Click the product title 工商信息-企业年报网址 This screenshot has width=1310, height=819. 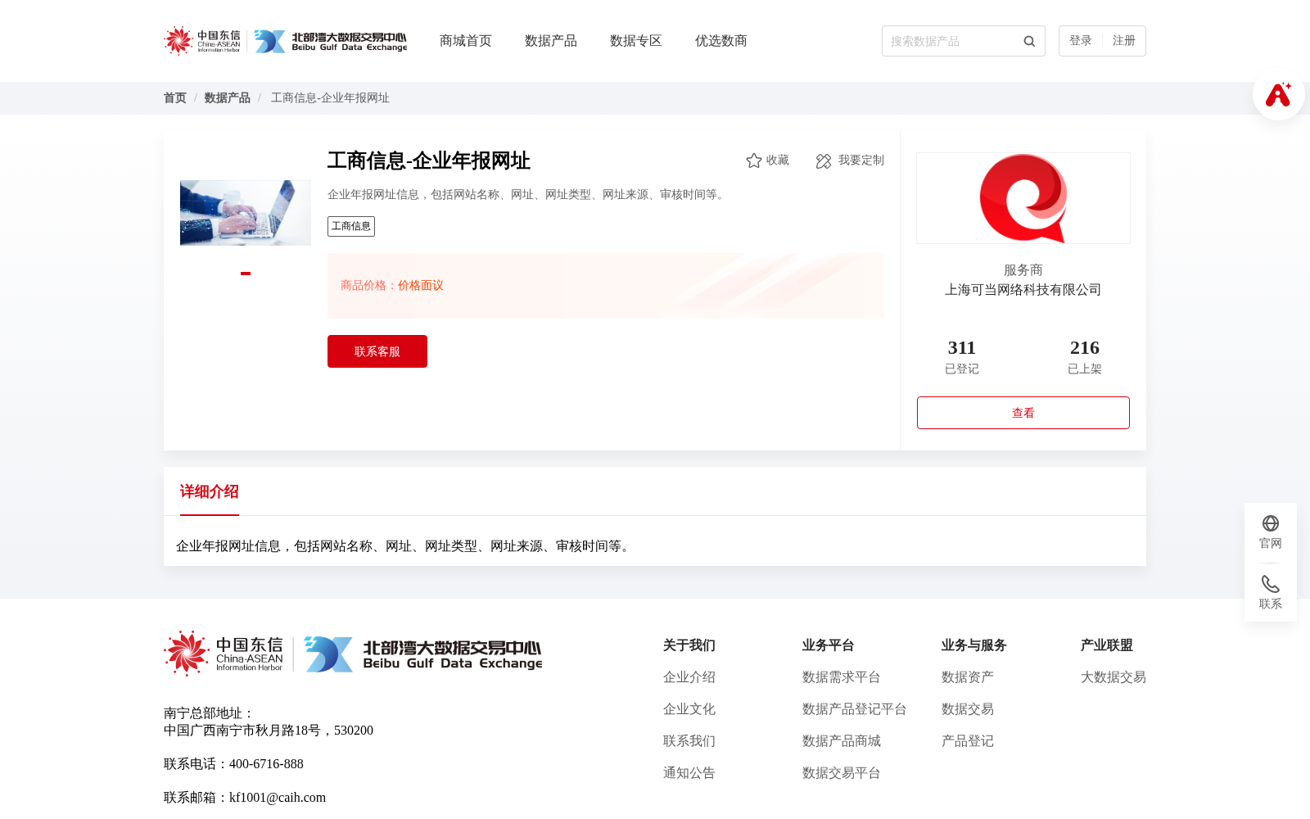(x=429, y=161)
